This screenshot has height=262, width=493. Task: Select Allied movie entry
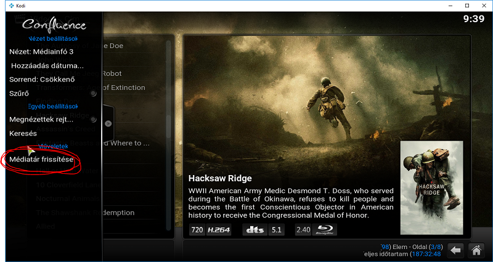(45, 226)
